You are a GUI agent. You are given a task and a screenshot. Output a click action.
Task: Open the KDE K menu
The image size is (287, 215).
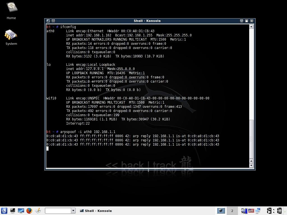[4, 211]
